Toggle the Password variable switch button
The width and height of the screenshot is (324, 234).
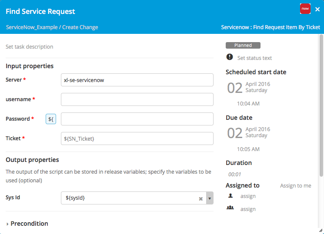coord(51,119)
